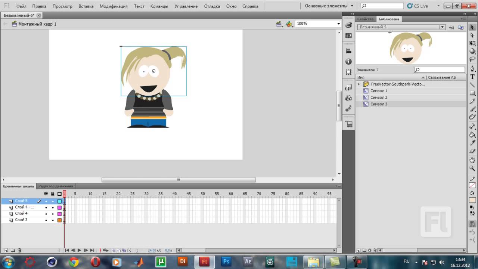Toggle lock dot of Слой 5
This screenshot has height=269, width=478.
click(53, 201)
